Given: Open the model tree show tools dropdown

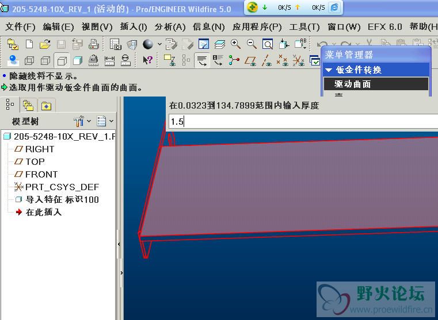Looking at the screenshot, I should 82,121.
